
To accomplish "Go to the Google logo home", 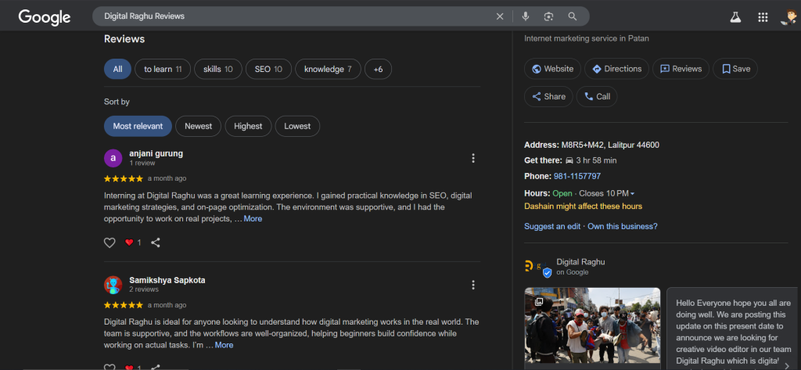I will point(45,17).
